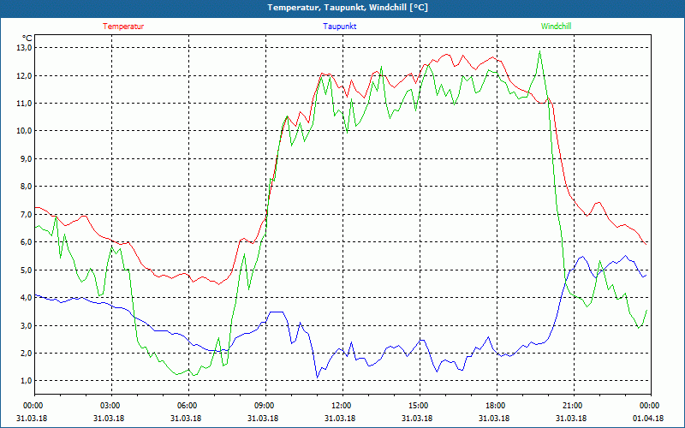Select the 5,0 y-axis value
685x428 pixels.
point(27,270)
